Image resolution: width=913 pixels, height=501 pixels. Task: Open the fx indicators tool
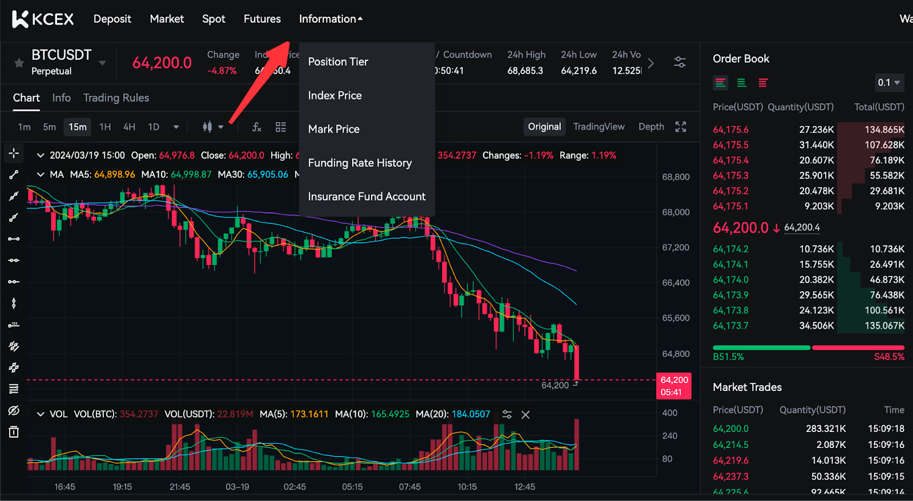pyautogui.click(x=257, y=127)
